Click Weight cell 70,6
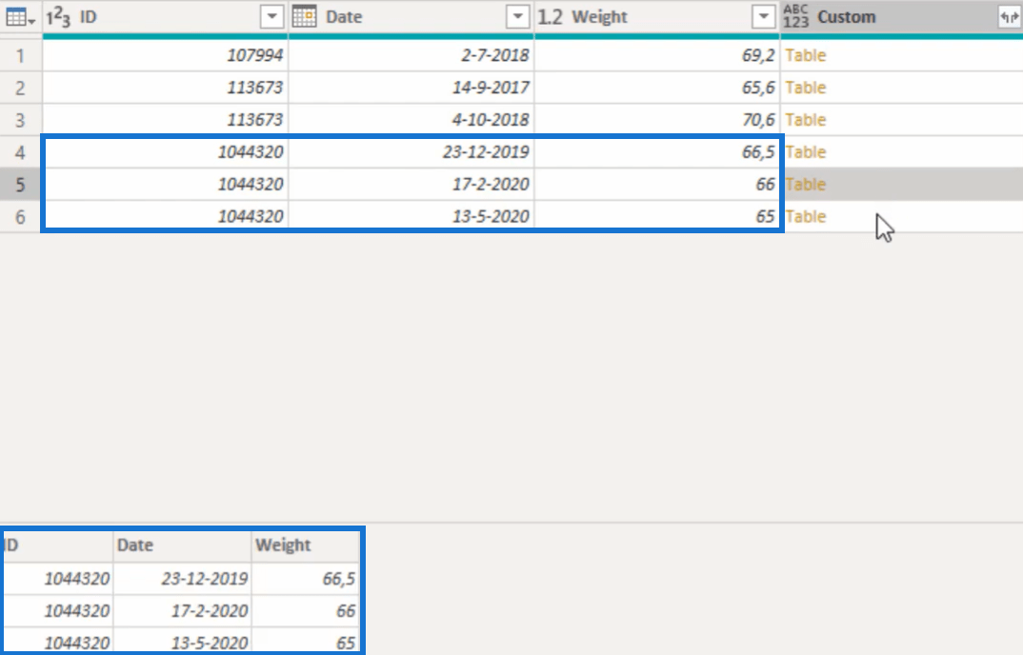Screen dimensions: 1023x655 (657, 120)
